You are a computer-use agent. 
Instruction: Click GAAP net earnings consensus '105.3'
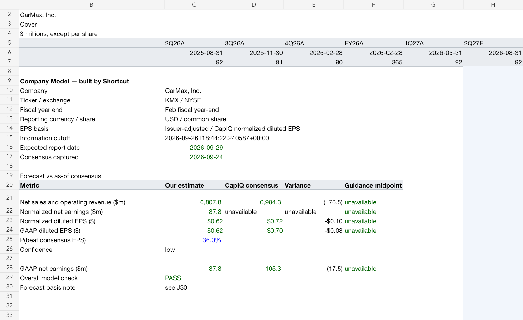tap(254, 269)
